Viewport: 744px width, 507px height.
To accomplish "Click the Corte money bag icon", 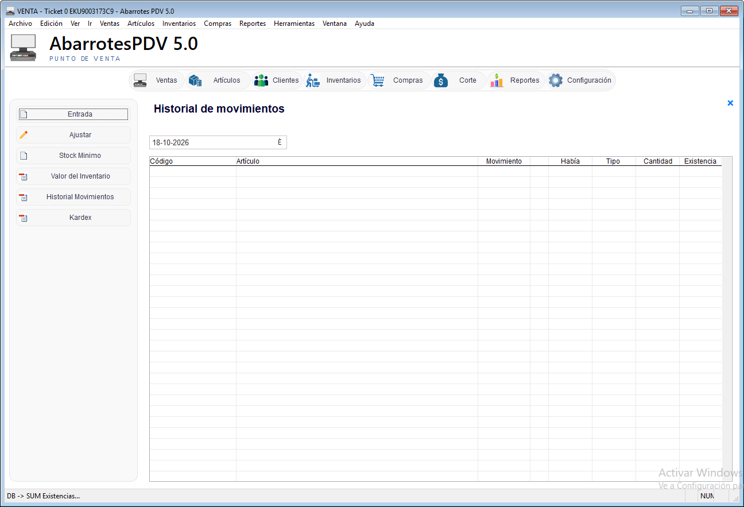I will (x=441, y=80).
